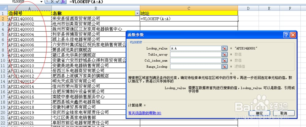Click the Table_array range selector icon
This screenshot has width=306, height=127.
pyautogui.click(x=224, y=55)
